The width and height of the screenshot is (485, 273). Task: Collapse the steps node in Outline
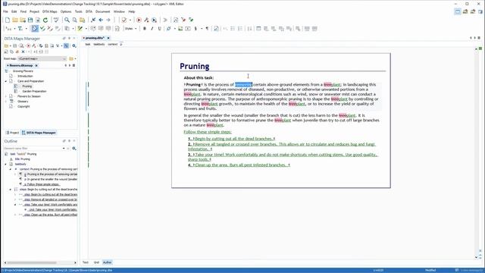click(10, 189)
